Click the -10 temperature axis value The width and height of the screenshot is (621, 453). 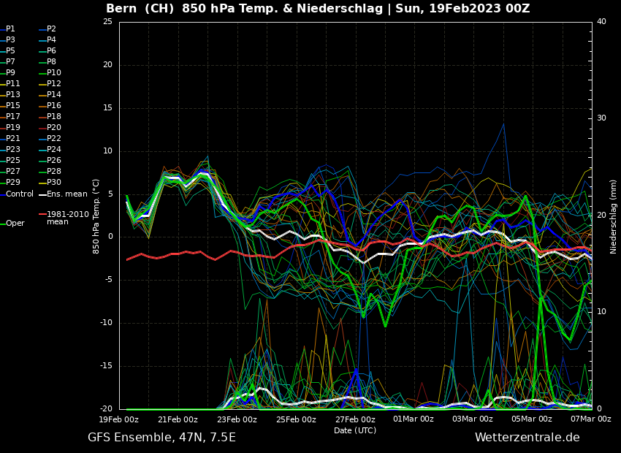coord(106,323)
